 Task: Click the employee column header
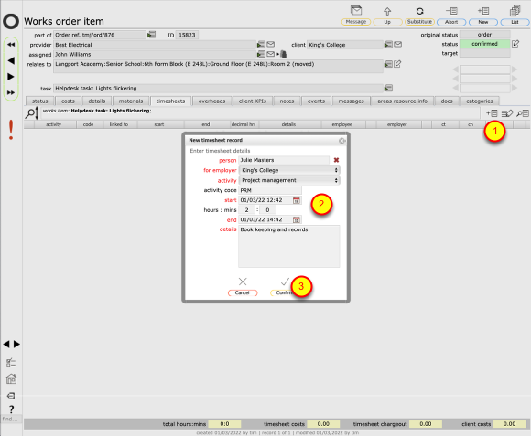342,124
